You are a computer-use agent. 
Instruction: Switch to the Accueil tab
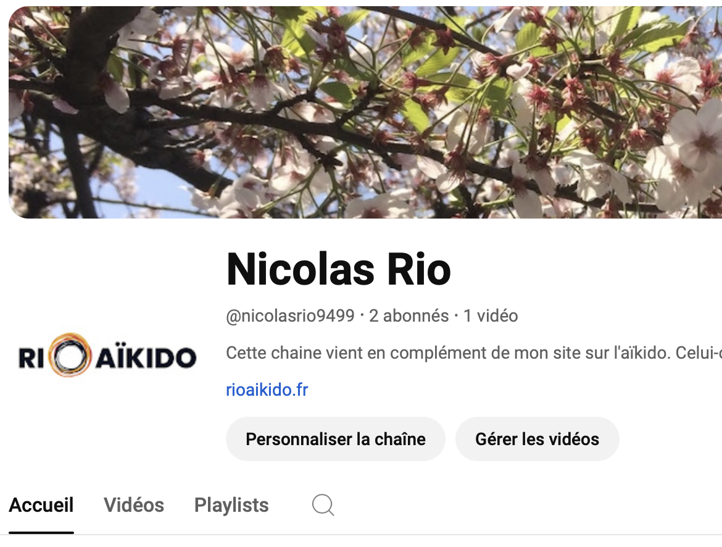coord(41,505)
